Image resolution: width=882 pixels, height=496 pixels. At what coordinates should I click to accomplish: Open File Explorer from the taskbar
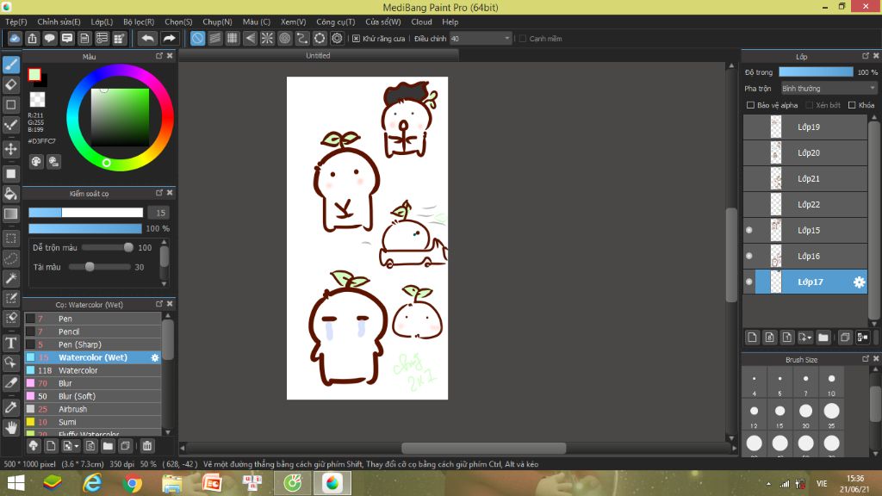(171, 483)
